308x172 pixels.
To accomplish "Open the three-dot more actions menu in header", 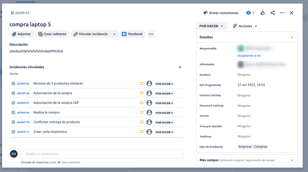I will pyautogui.click(x=282, y=13).
